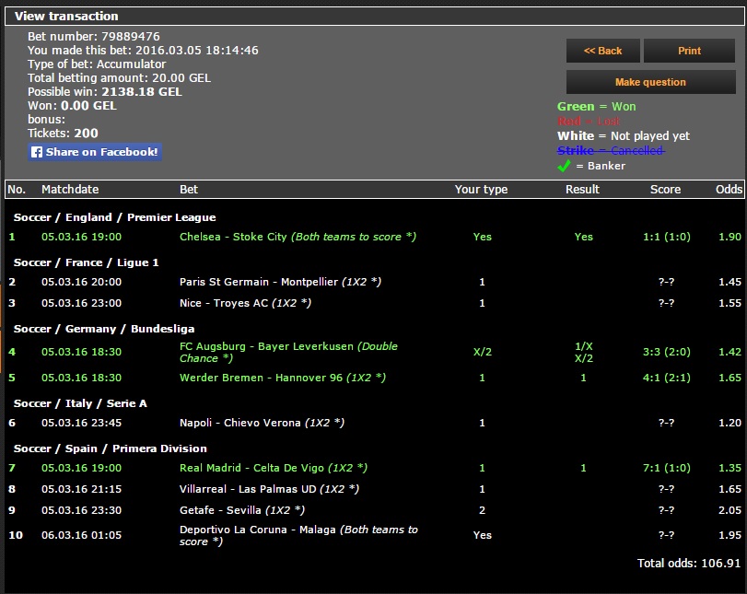747x594 pixels.
Task: Open the Make question button
Action: coord(651,82)
